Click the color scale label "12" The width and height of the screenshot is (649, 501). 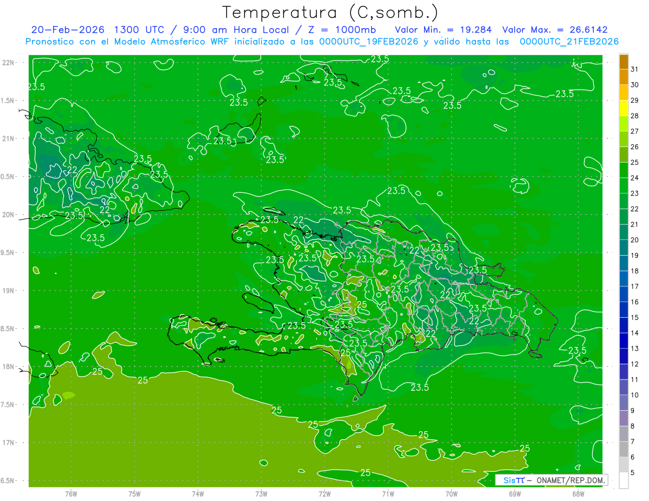pos(635,364)
